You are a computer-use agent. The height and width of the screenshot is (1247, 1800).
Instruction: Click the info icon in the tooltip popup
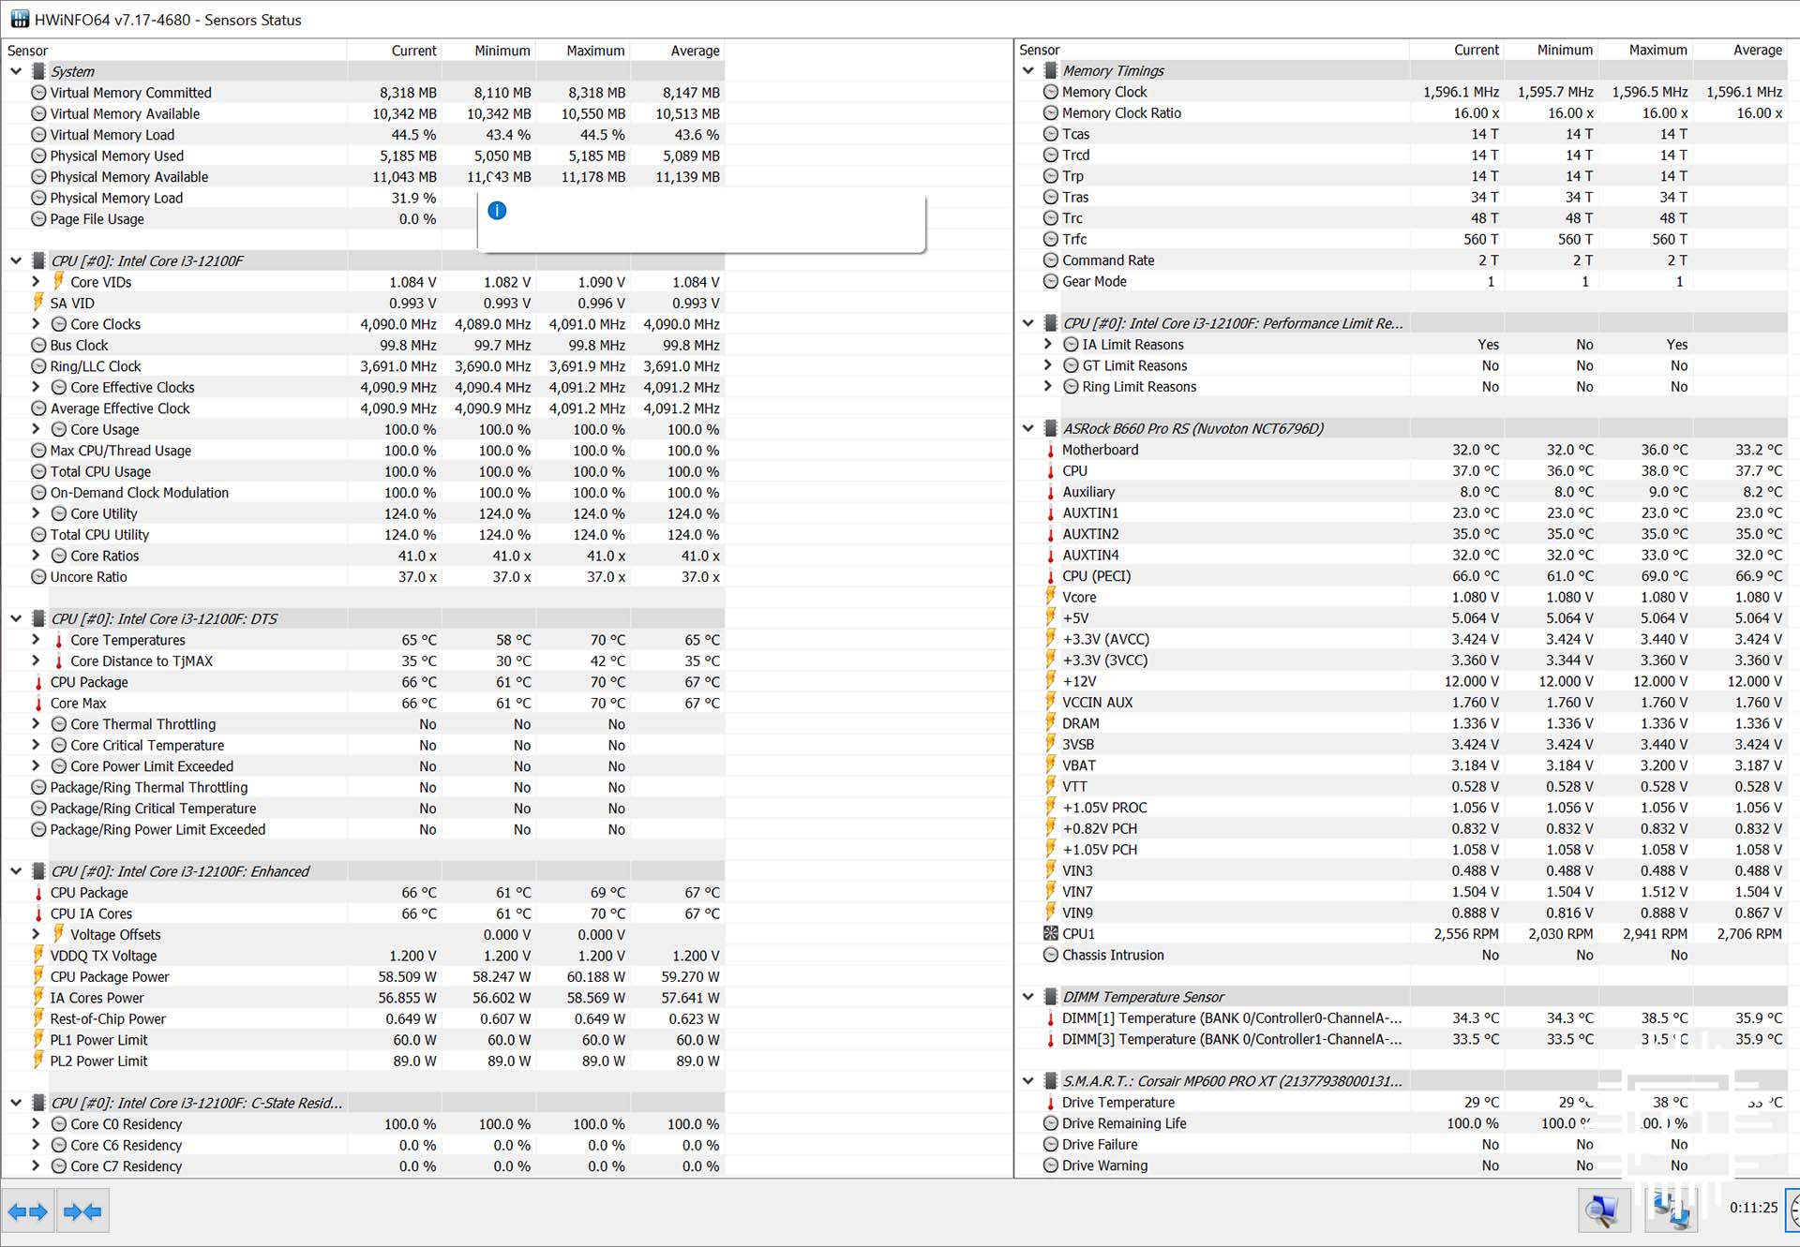[x=497, y=211]
